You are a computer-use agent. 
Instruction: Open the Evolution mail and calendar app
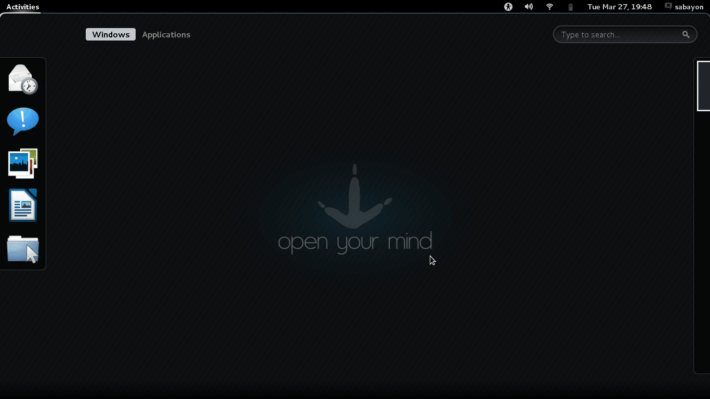(x=23, y=79)
